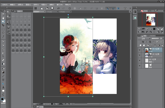The height and width of the screenshot is (108, 165).
Task: Select the Move layer tool
Action: [x=3, y=25]
